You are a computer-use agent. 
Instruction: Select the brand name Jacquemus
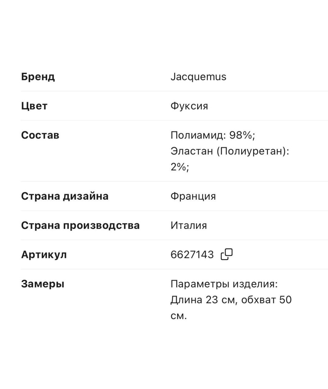[198, 77]
